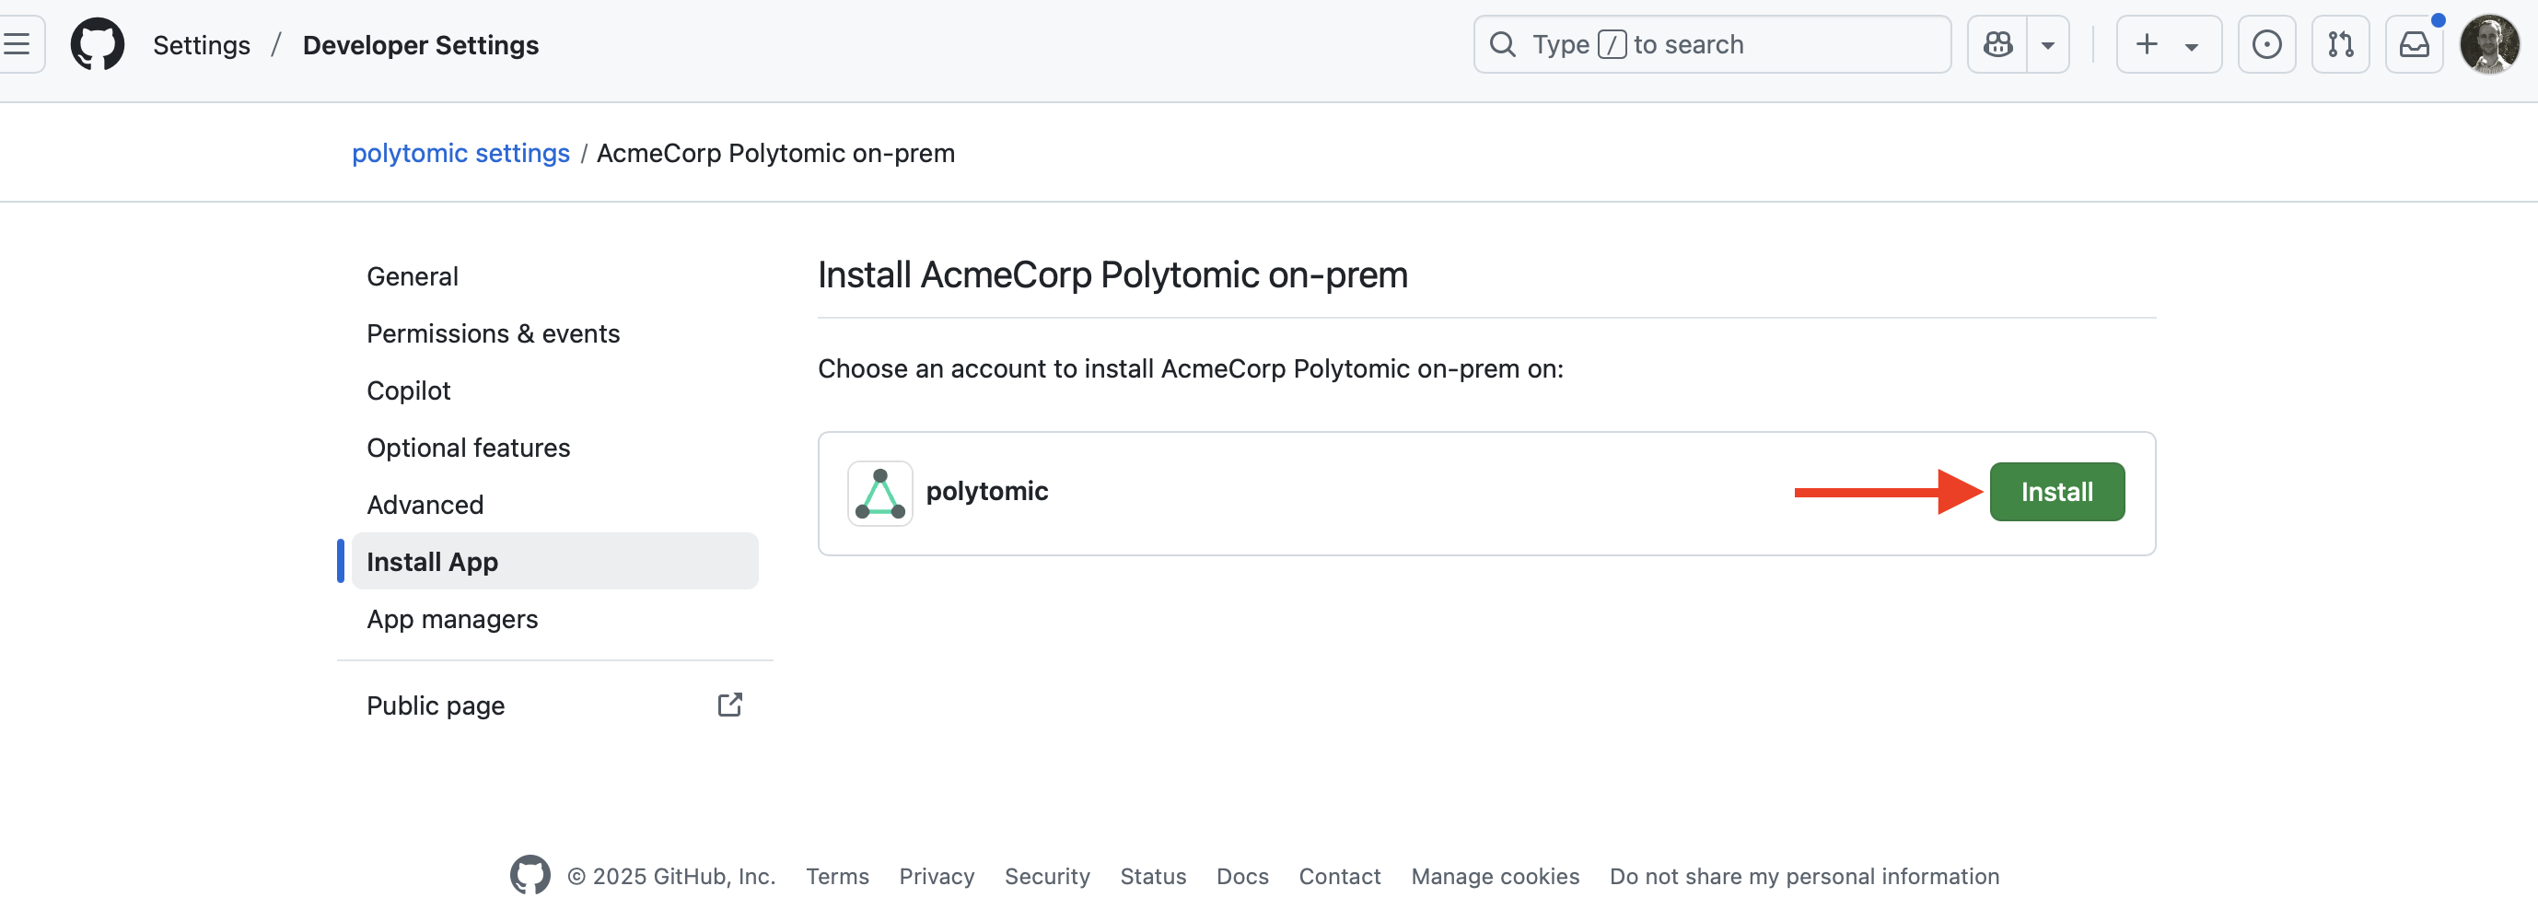Open the hamburger navigation menu
2538x921 pixels.
pyautogui.click(x=17, y=44)
